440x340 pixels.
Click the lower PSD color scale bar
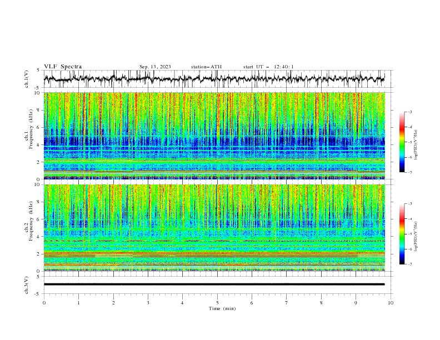coord(402,234)
